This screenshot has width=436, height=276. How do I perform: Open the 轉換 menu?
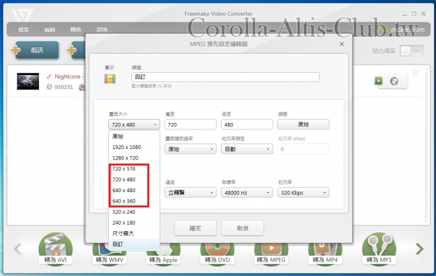pos(76,30)
